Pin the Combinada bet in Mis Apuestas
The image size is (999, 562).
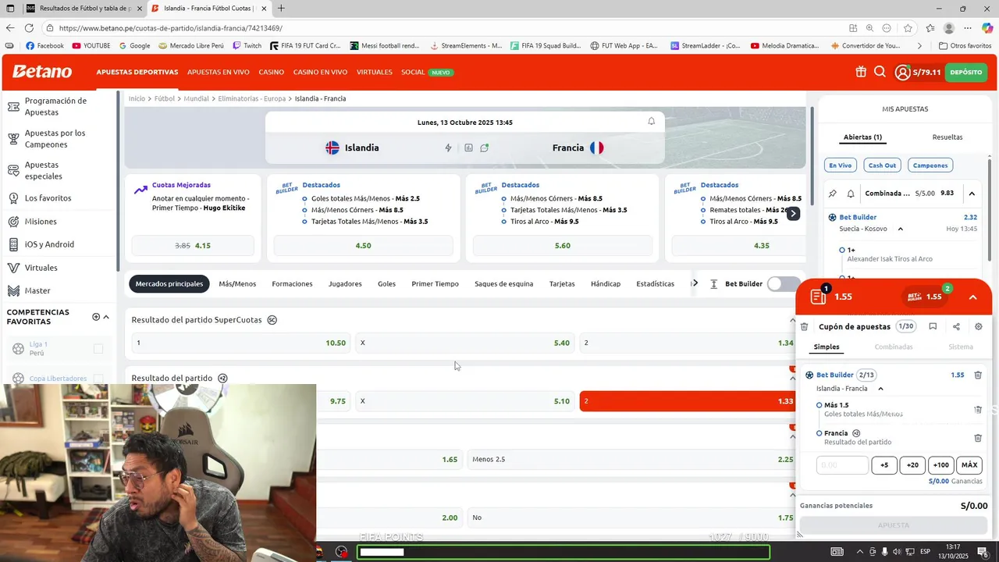pos(833,194)
